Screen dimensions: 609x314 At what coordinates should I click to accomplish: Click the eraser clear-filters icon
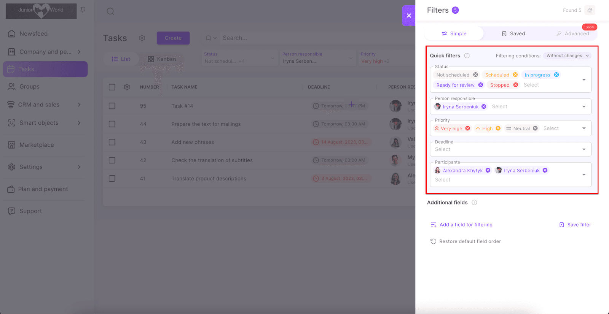click(590, 10)
